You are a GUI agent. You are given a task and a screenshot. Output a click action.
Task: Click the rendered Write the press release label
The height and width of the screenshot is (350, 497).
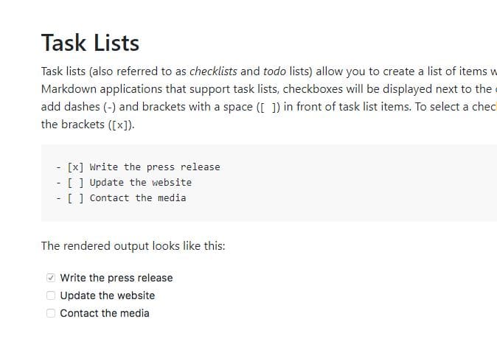pos(117,278)
